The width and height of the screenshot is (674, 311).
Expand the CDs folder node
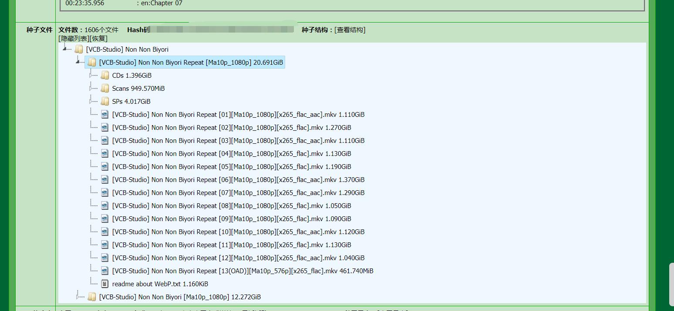(91, 75)
